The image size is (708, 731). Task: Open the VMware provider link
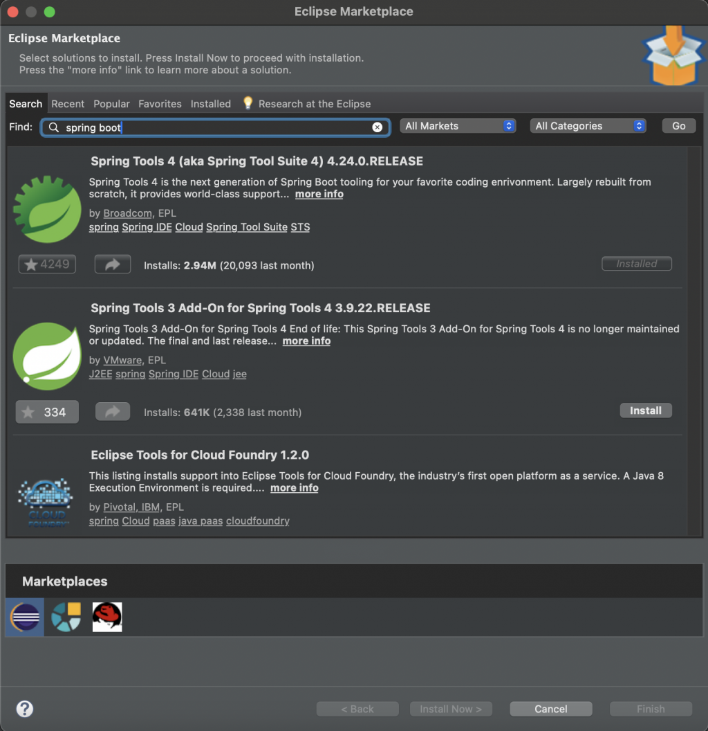point(122,360)
